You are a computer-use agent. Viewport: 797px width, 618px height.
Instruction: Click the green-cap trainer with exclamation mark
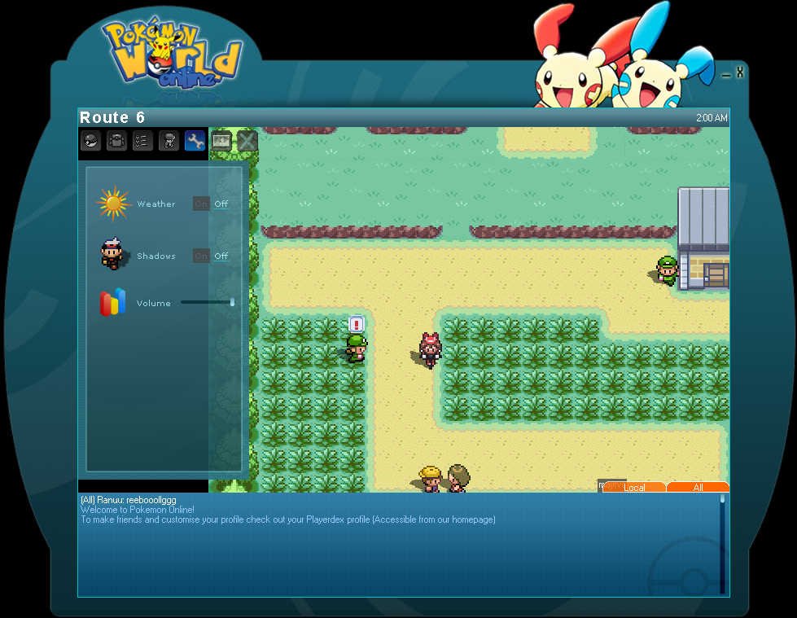point(357,348)
